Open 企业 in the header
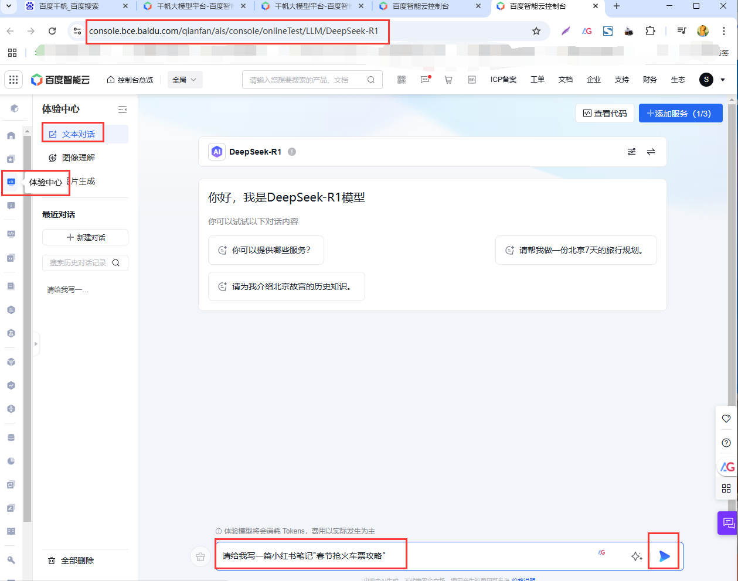The width and height of the screenshot is (738, 581). (x=594, y=80)
